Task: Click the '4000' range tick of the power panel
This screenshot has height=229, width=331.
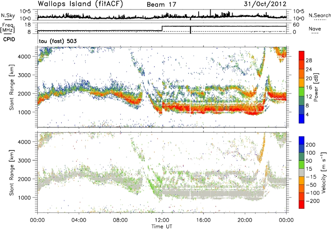Action: point(24,57)
